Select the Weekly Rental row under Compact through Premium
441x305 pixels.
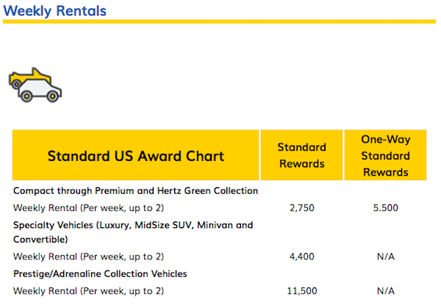88,207
